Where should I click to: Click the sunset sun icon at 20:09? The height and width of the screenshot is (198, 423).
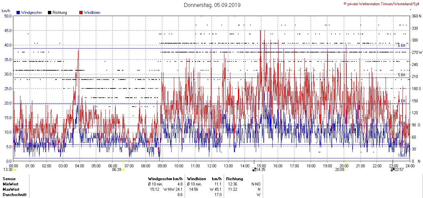coord(347,170)
